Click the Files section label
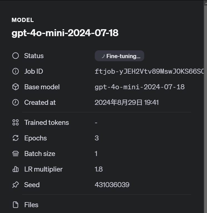This screenshot has width=207, height=213. click(31, 205)
